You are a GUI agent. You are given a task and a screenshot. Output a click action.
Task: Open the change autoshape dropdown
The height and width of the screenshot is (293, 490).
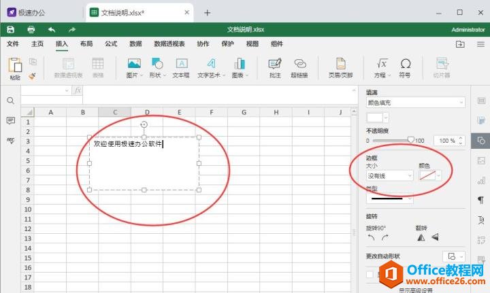454,256
